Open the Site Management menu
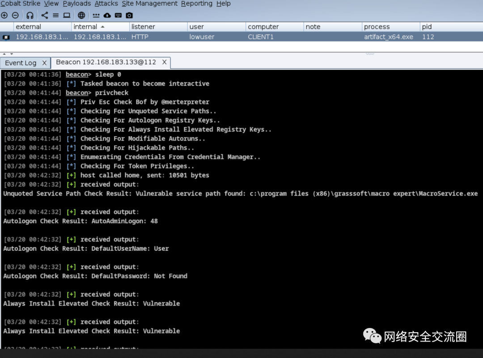Viewport: 483px width, 358px height. (150, 4)
